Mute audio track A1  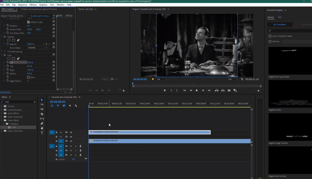pyautogui.click(x=71, y=146)
